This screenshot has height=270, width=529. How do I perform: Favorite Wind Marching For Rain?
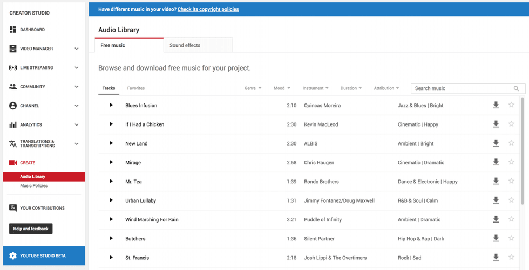[511, 219]
